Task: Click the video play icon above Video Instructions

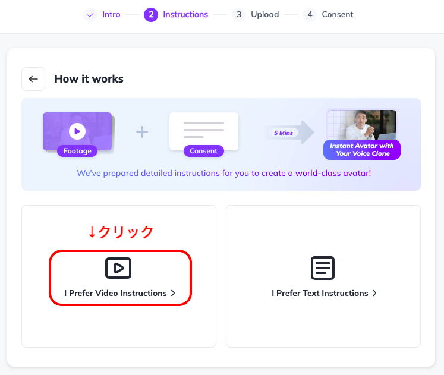Action: click(118, 268)
